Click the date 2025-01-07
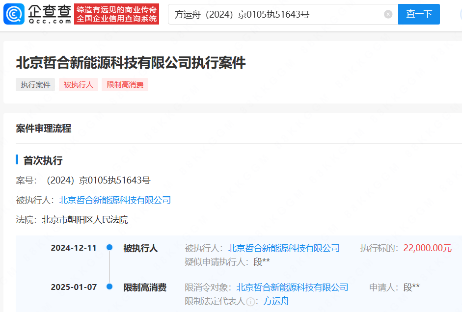The height and width of the screenshot is (312, 462). point(74,287)
